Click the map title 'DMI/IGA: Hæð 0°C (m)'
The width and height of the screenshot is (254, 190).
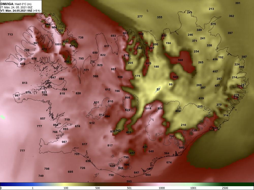(x=16, y=4)
